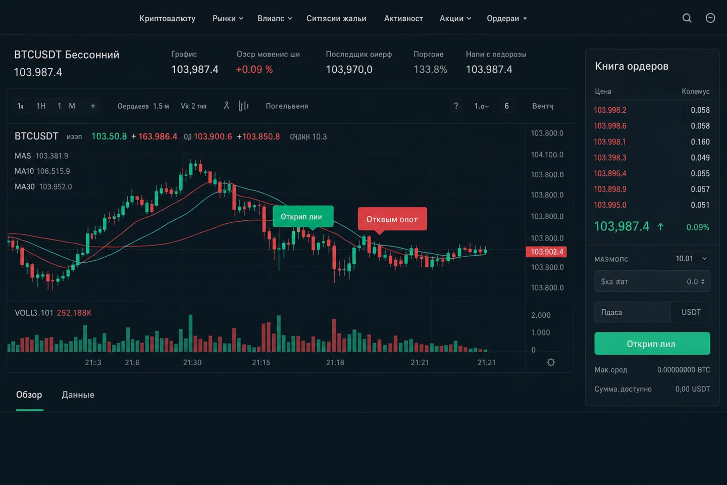Screen dimensions: 727x485
Task: Click the round account icon in header
Action: 710,18
